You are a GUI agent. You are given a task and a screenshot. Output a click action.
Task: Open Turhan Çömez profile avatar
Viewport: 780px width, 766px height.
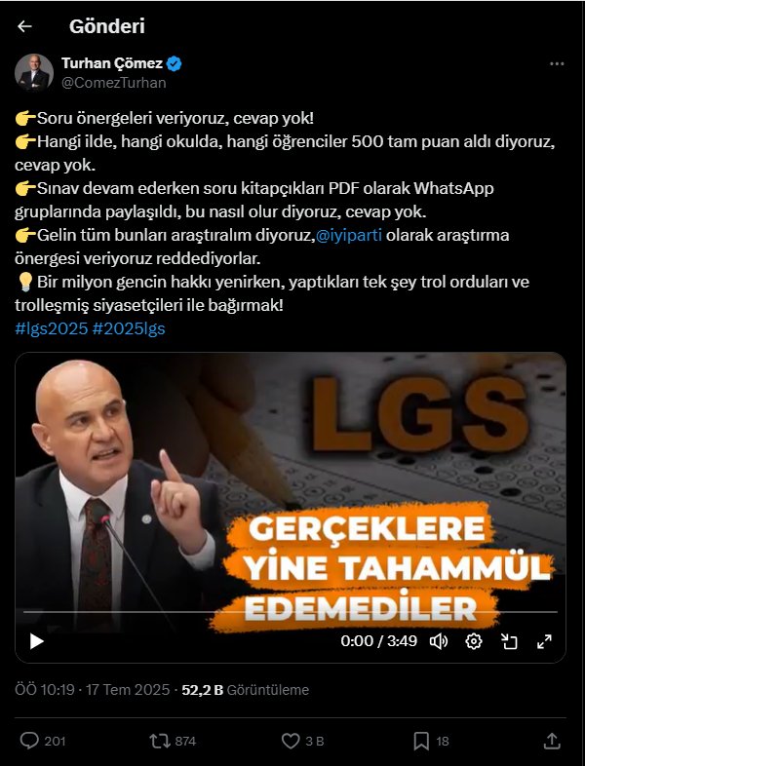point(34,72)
